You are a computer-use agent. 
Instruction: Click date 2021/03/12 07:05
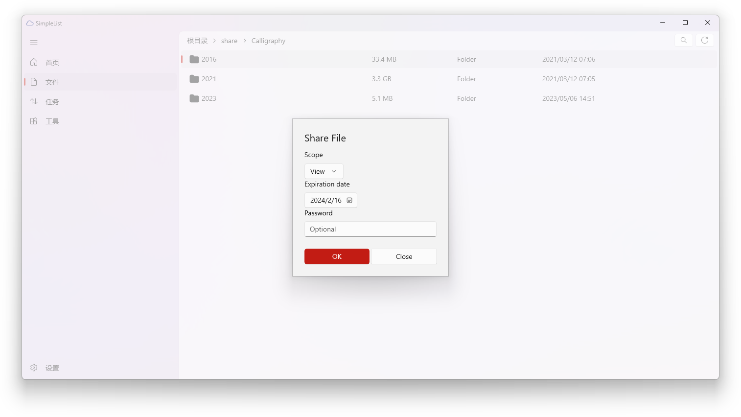pyautogui.click(x=569, y=79)
